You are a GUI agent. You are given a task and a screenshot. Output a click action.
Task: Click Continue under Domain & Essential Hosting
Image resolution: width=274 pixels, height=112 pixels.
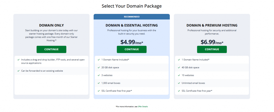132,49
